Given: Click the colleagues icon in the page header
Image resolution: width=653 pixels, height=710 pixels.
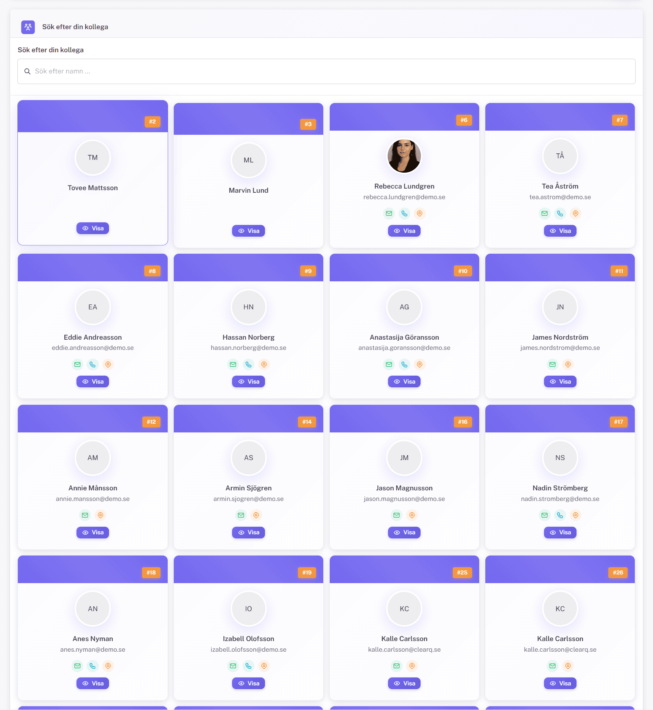Looking at the screenshot, I should (x=28, y=27).
